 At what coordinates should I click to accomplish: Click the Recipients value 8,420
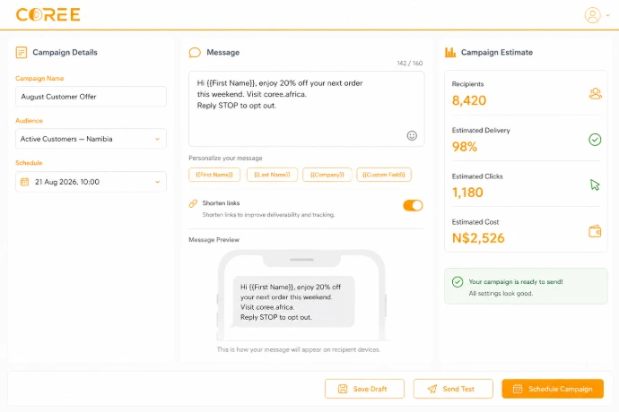(469, 100)
